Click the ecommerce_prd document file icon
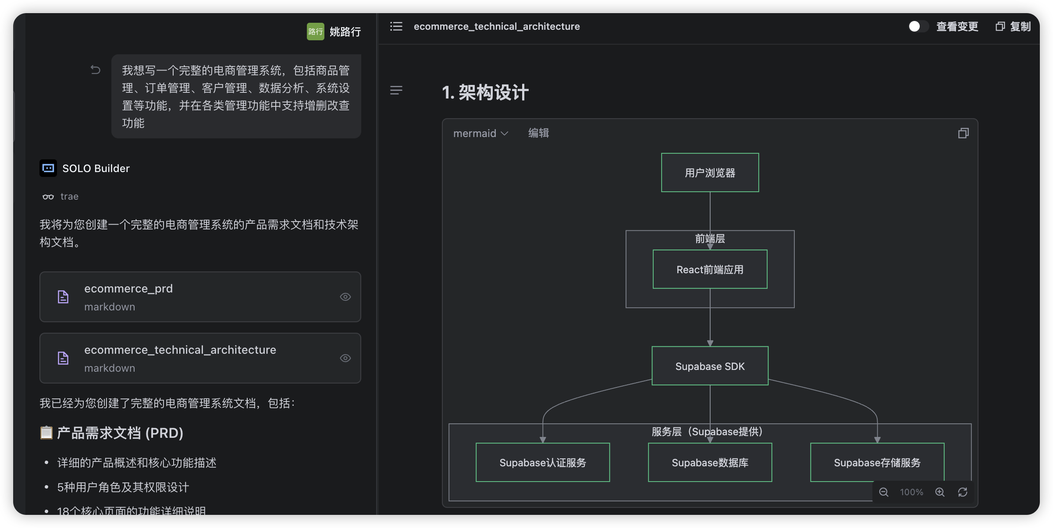This screenshot has height=528, width=1053. (63, 297)
